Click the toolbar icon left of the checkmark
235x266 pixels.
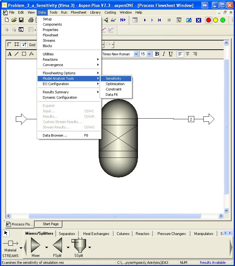pos(179,20)
